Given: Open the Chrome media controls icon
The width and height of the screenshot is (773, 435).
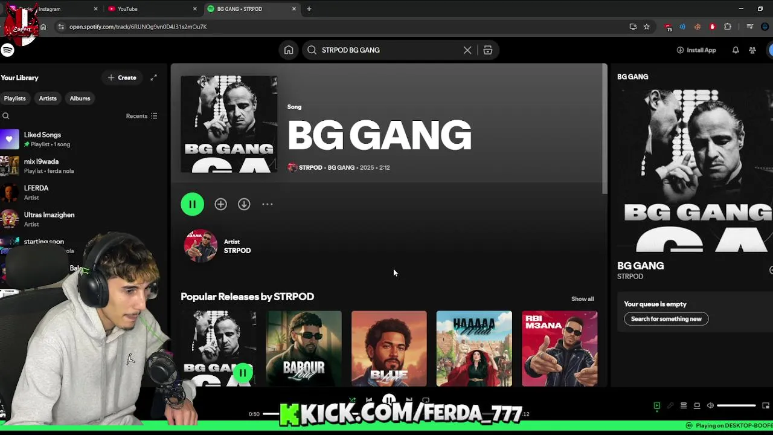Looking at the screenshot, I should [749, 27].
